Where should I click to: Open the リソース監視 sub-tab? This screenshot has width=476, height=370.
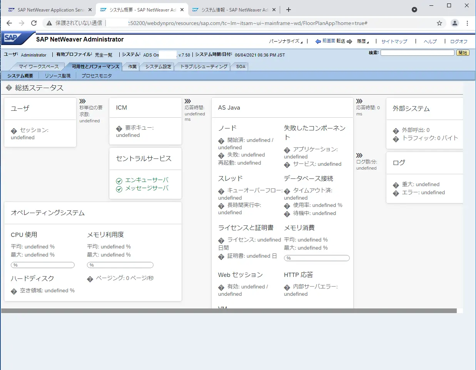pyautogui.click(x=58, y=76)
